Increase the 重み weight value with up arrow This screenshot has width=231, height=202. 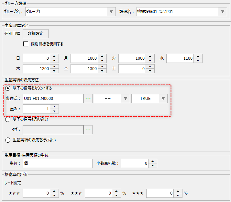point(55,107)
